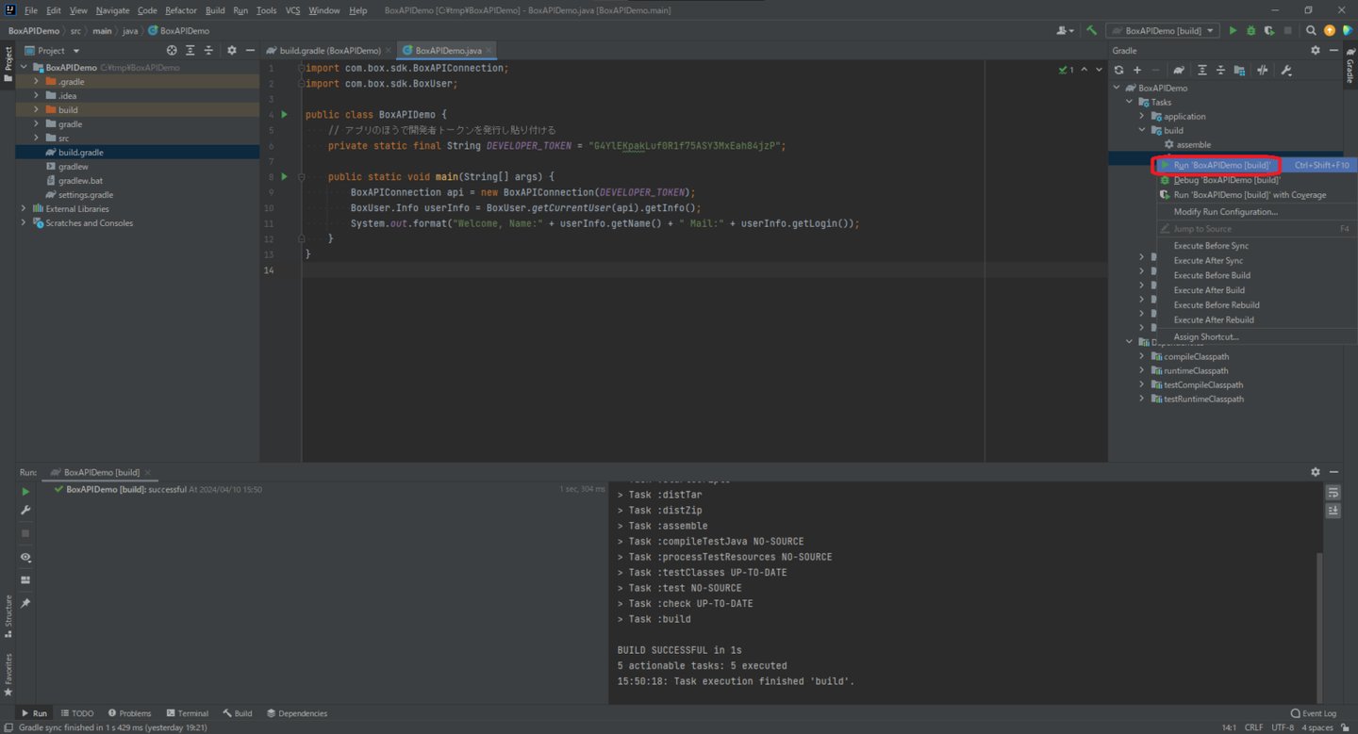Start debugging with the bug icon
Screen dimensions: 1358x734
(x=1250, y=30)
